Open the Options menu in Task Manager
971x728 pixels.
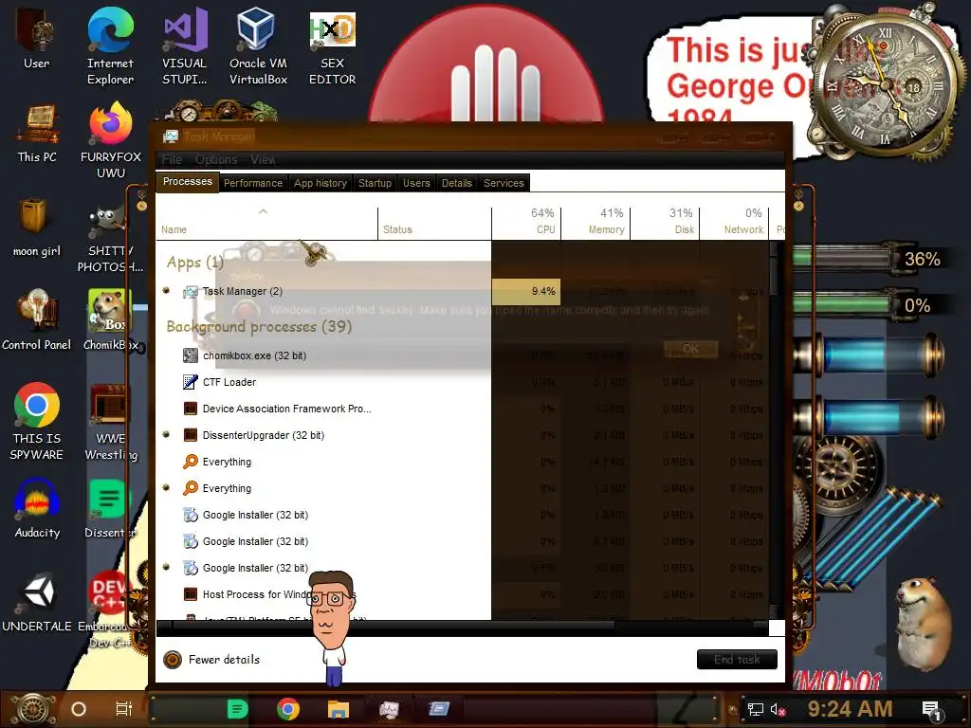tap(216, 159)
